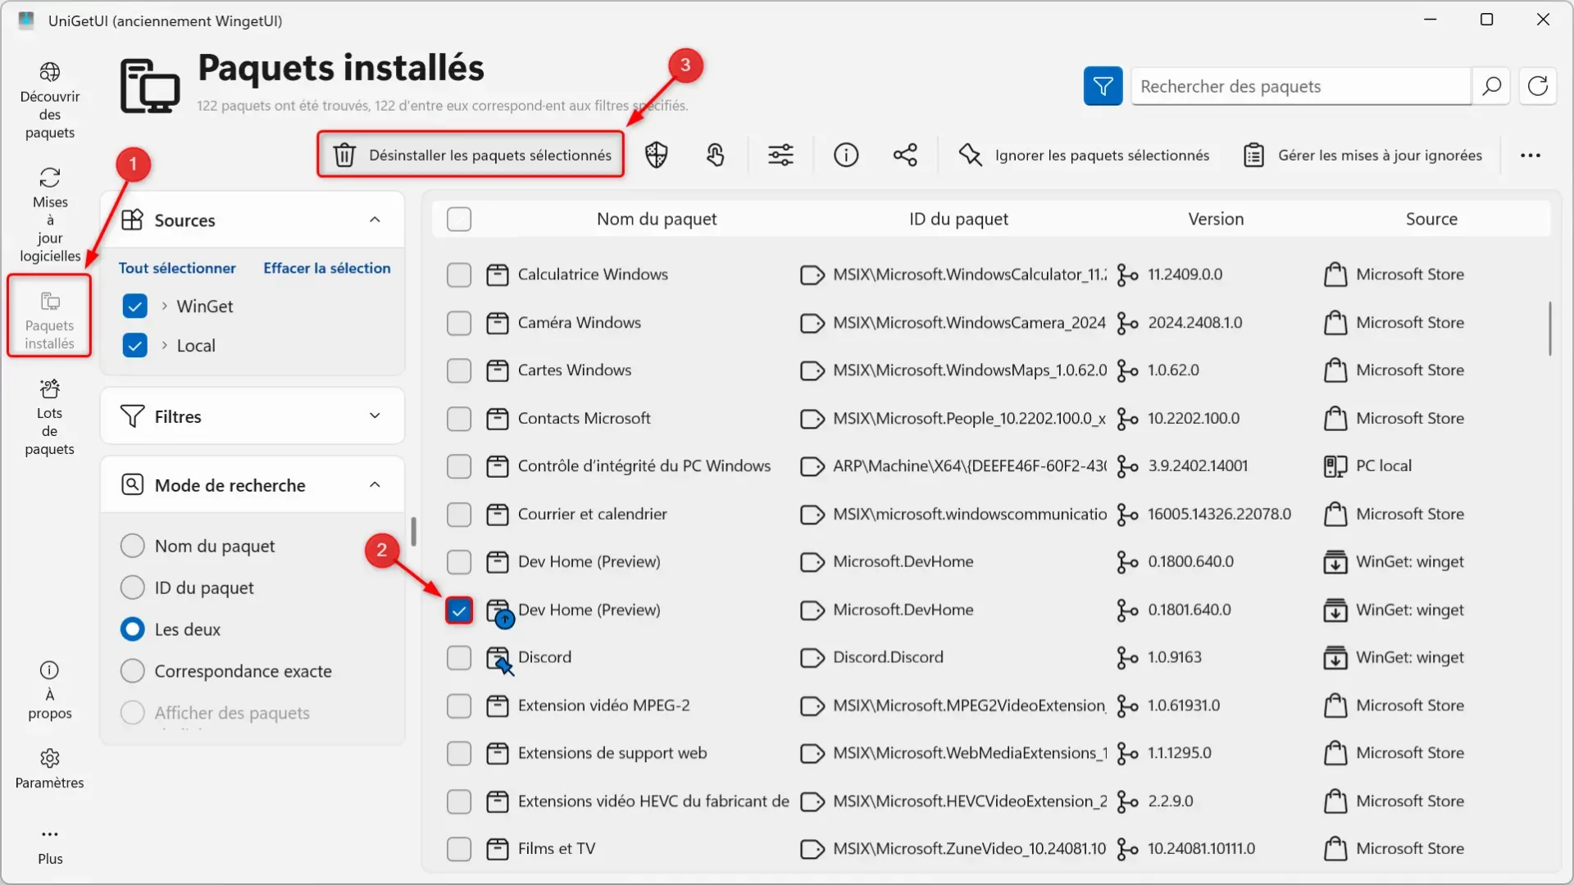Viewport: 1574px width, 885px height.
Task: Toggle the select-all header checkbox
Action: pyautogui.click(x=459, y=219)
